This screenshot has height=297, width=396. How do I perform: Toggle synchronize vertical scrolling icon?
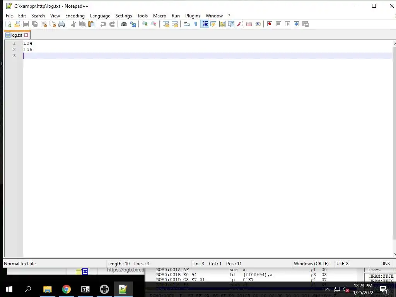coord(166,24)
